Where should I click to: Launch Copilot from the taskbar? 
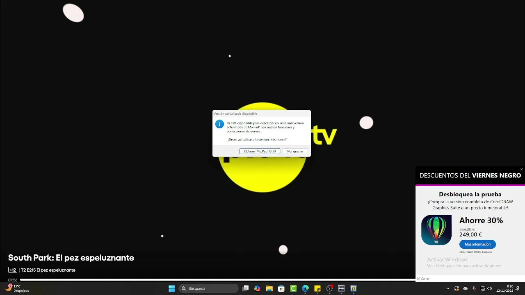click(257, 288)
